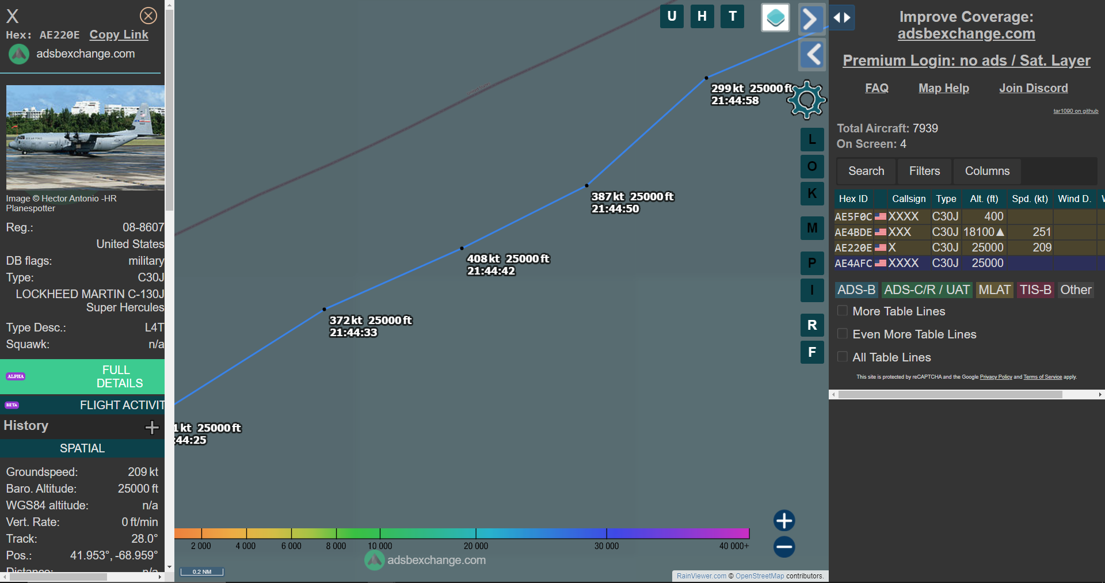Screen dimensions: 1105x583
Task: Toggle MLAT source filter
Action: (995, 290)
